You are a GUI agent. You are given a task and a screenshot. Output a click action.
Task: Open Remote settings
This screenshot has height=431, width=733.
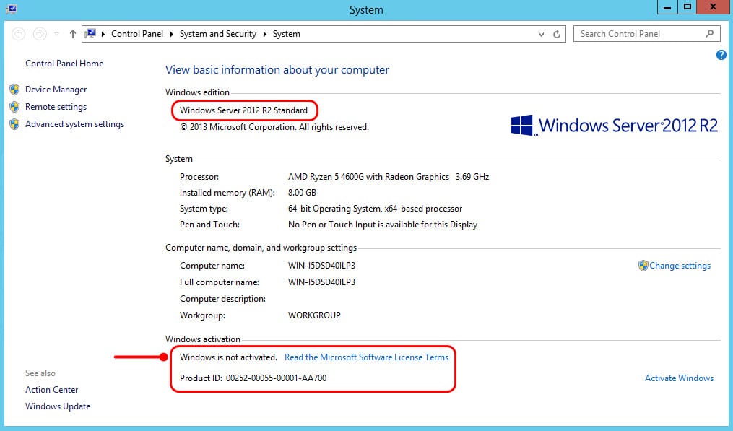coord(56,107)
